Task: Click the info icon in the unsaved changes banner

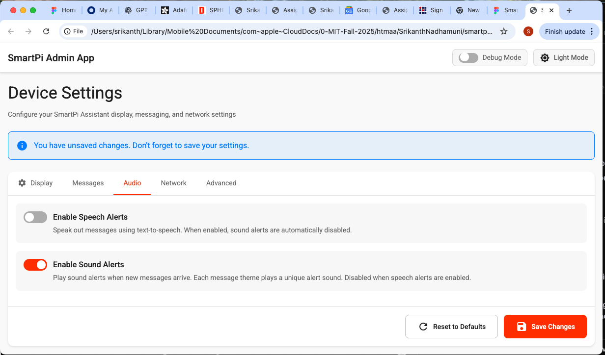Action: 22,145
